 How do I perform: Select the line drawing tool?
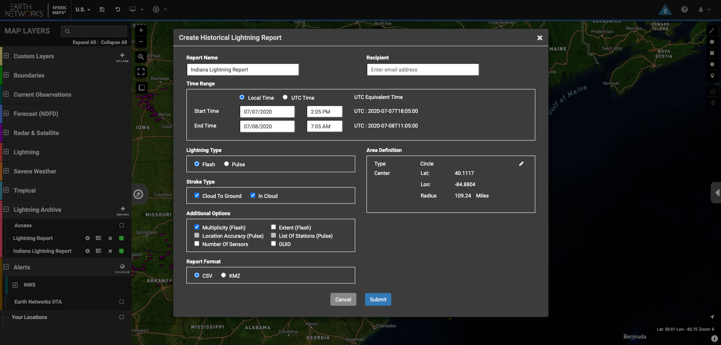(x=712, y=31)
